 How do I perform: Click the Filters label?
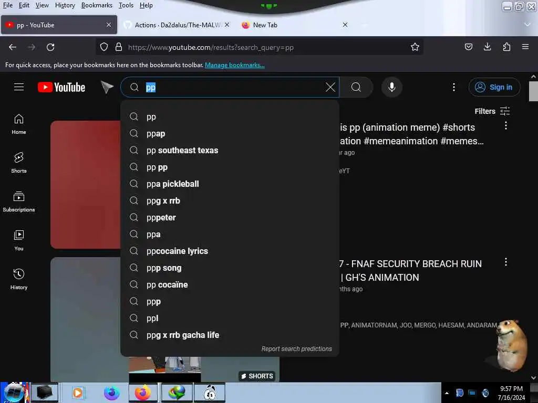click(x=485, y=111)
